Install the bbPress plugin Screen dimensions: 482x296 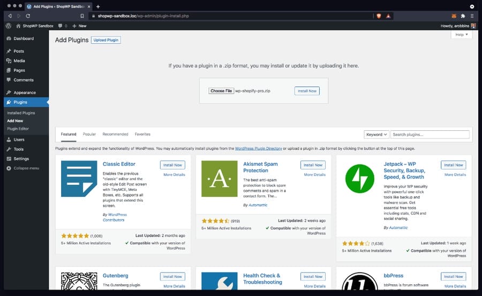pos(454,276)
